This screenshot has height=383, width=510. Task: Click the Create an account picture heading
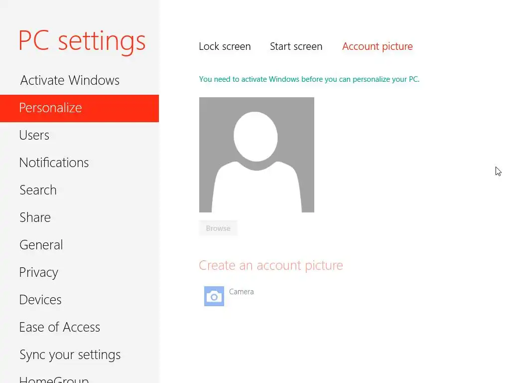(x=270, y=265)
